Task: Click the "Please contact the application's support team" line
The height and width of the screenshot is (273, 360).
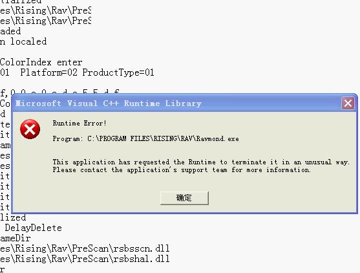Action: pyautogui.click(x=182, y=170)
